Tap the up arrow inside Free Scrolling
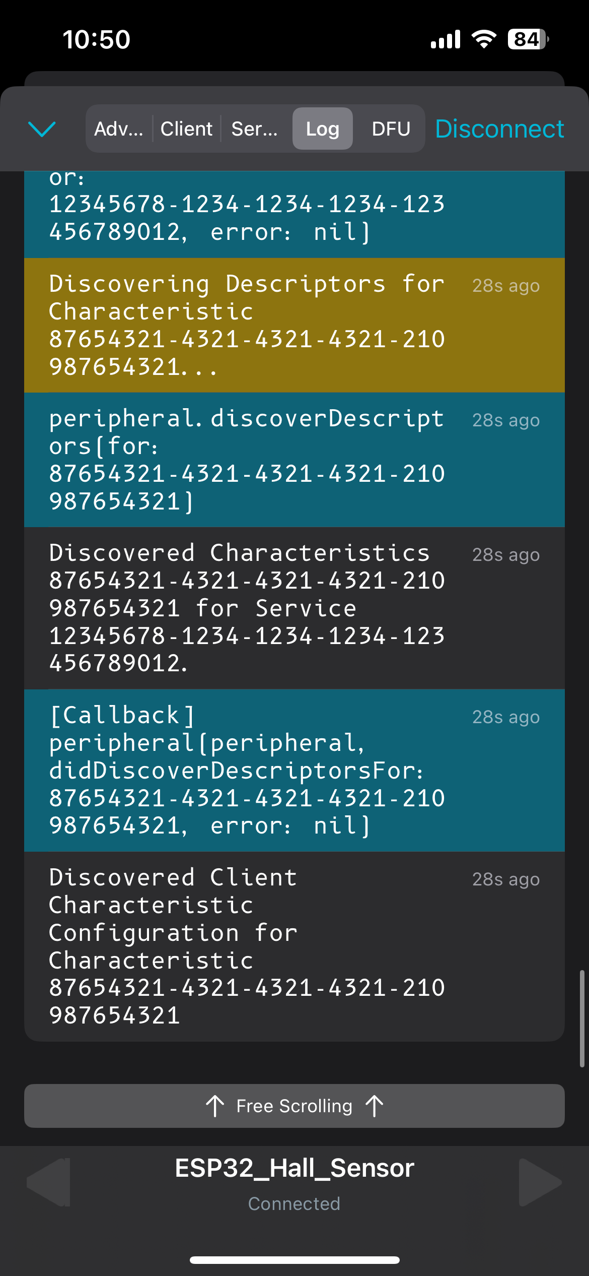Image resolution: width=589 pixels, height=1276 pixels. pyautogui.click(x=215, y=1106)
